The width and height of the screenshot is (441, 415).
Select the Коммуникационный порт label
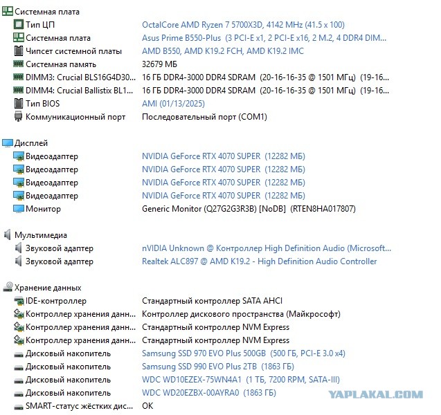pyautogui.click(x=75, y=117)
